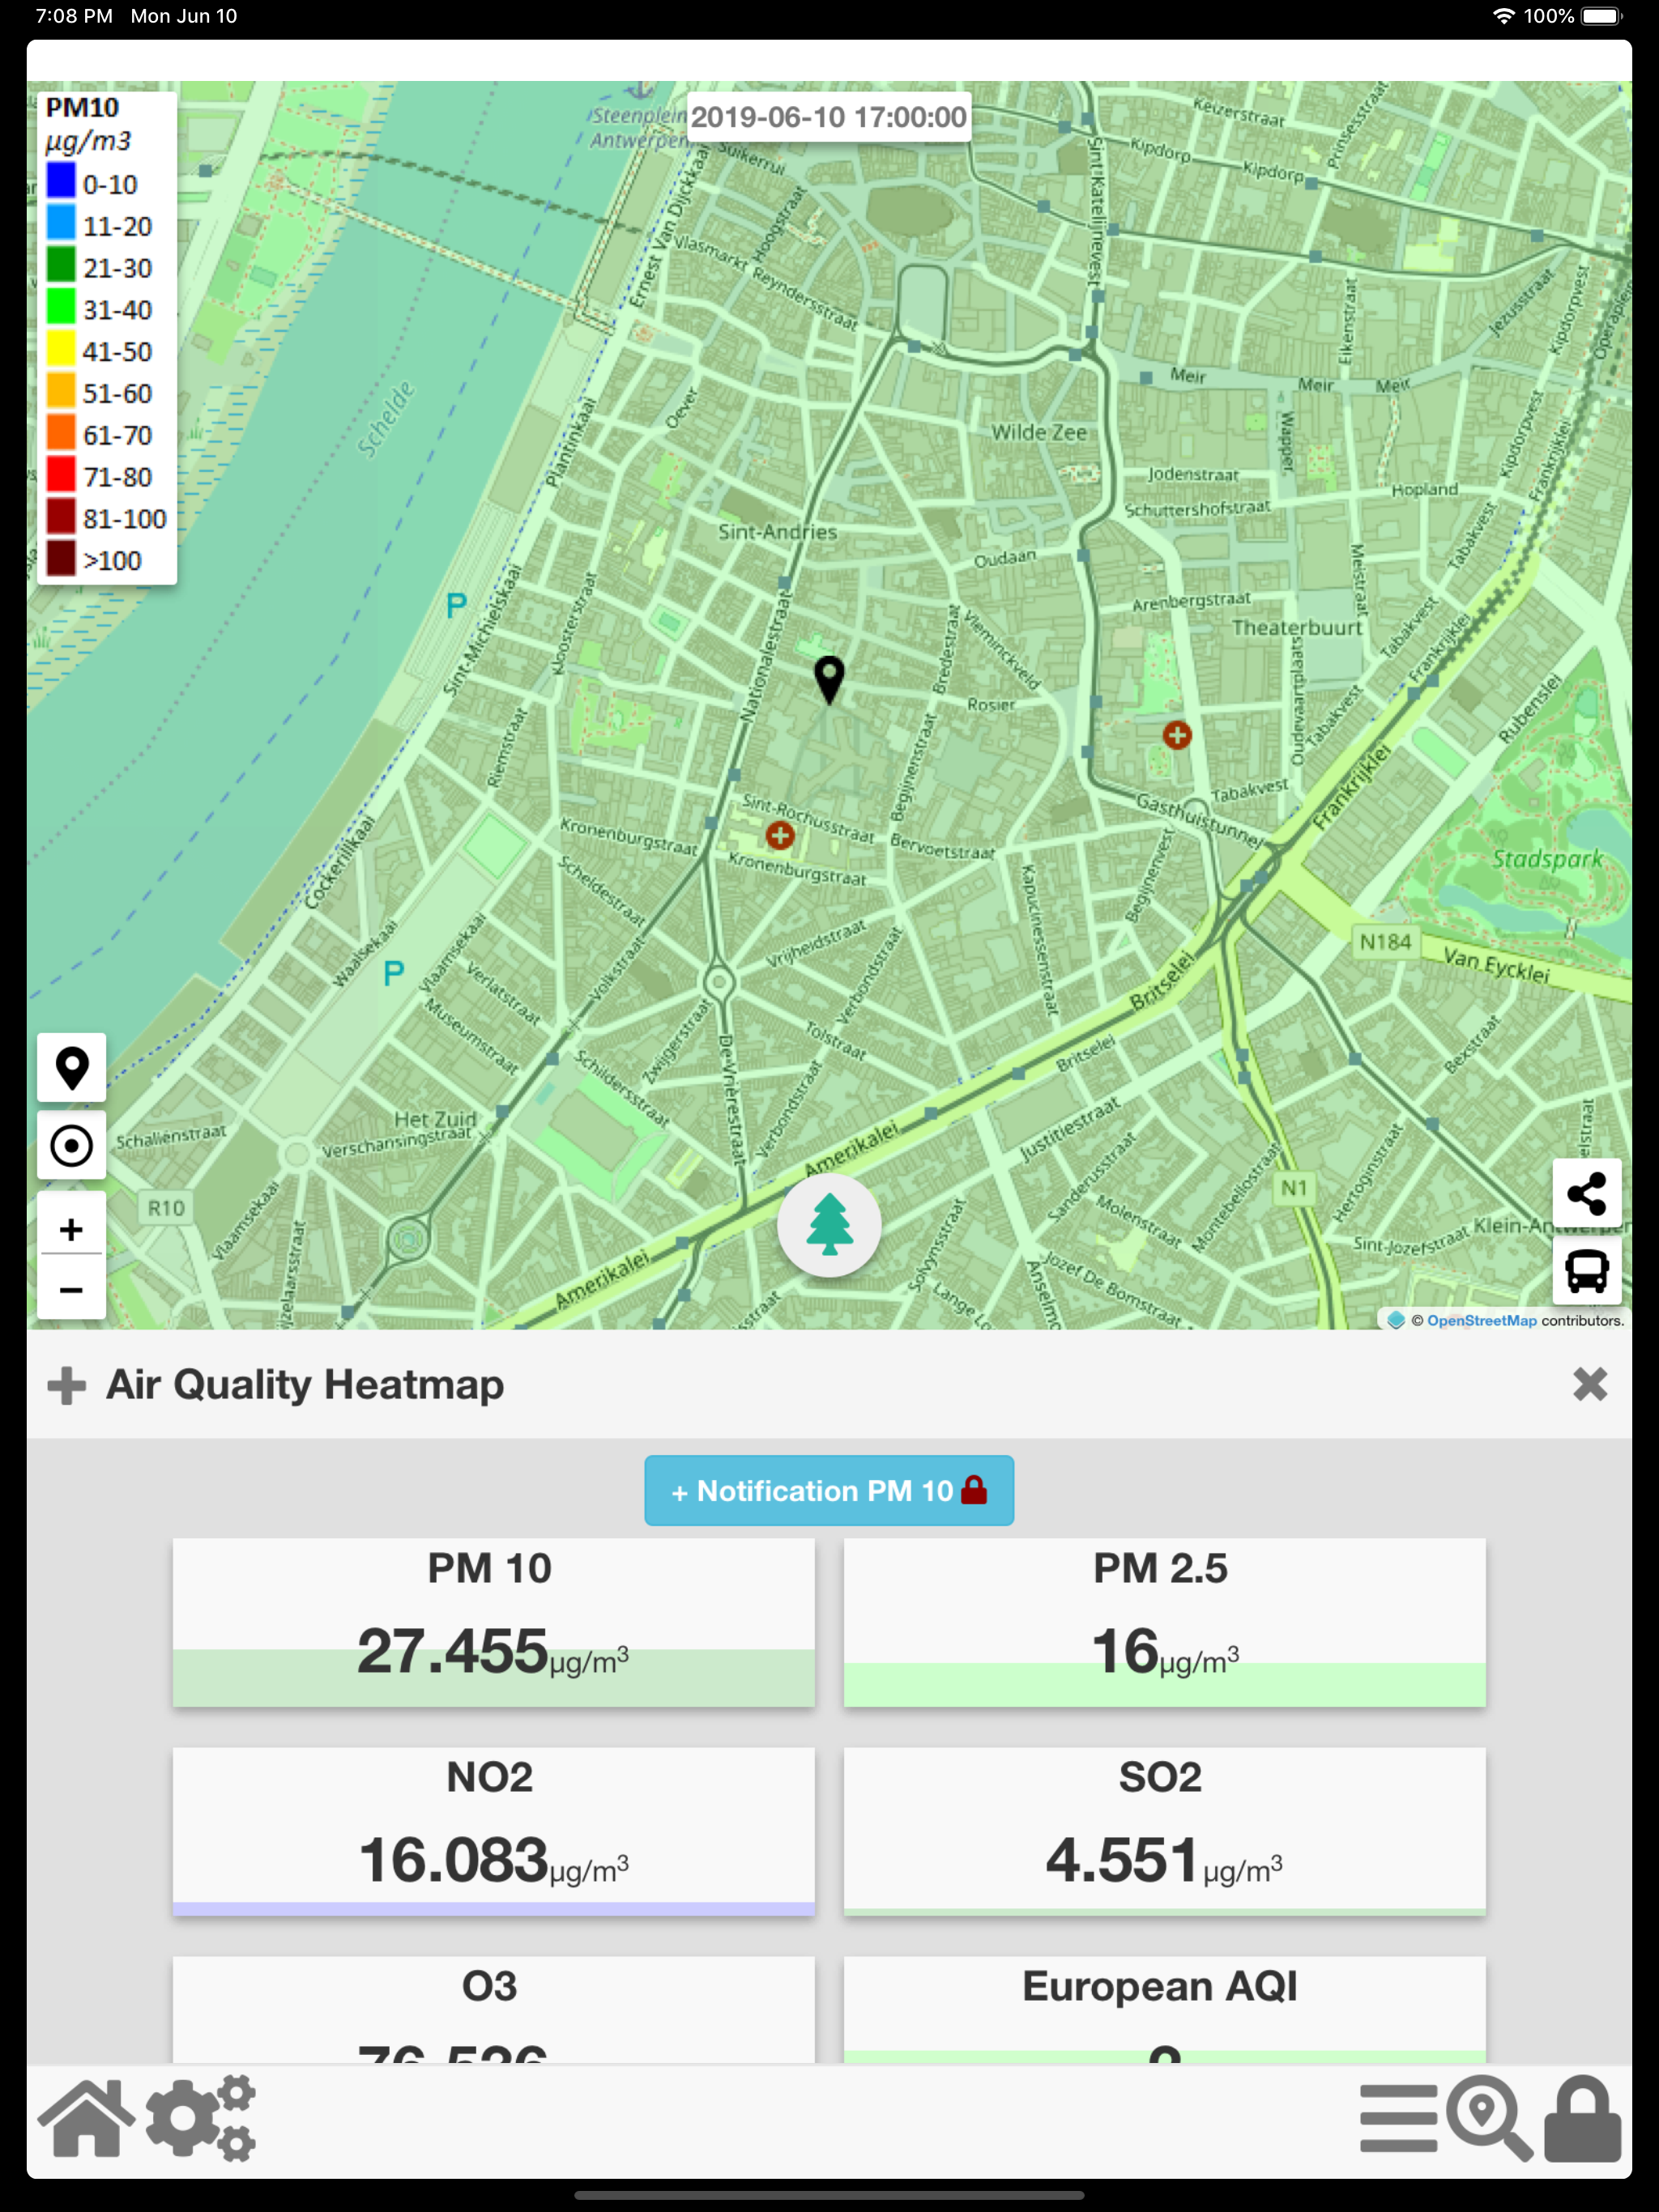
Task: Tap the red hospital marker near Gasthuistunnel
Action: [1177, 735]
